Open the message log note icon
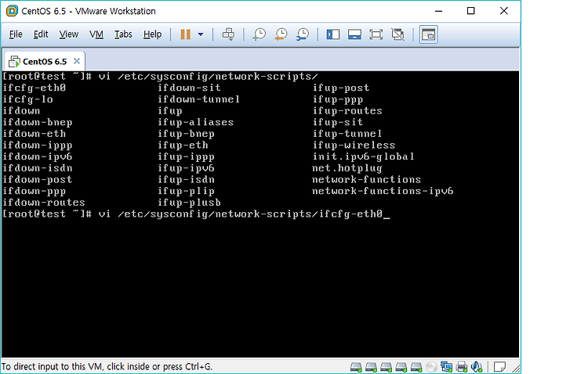Viewport: 588px width, 374px height. tap(499, 366)
